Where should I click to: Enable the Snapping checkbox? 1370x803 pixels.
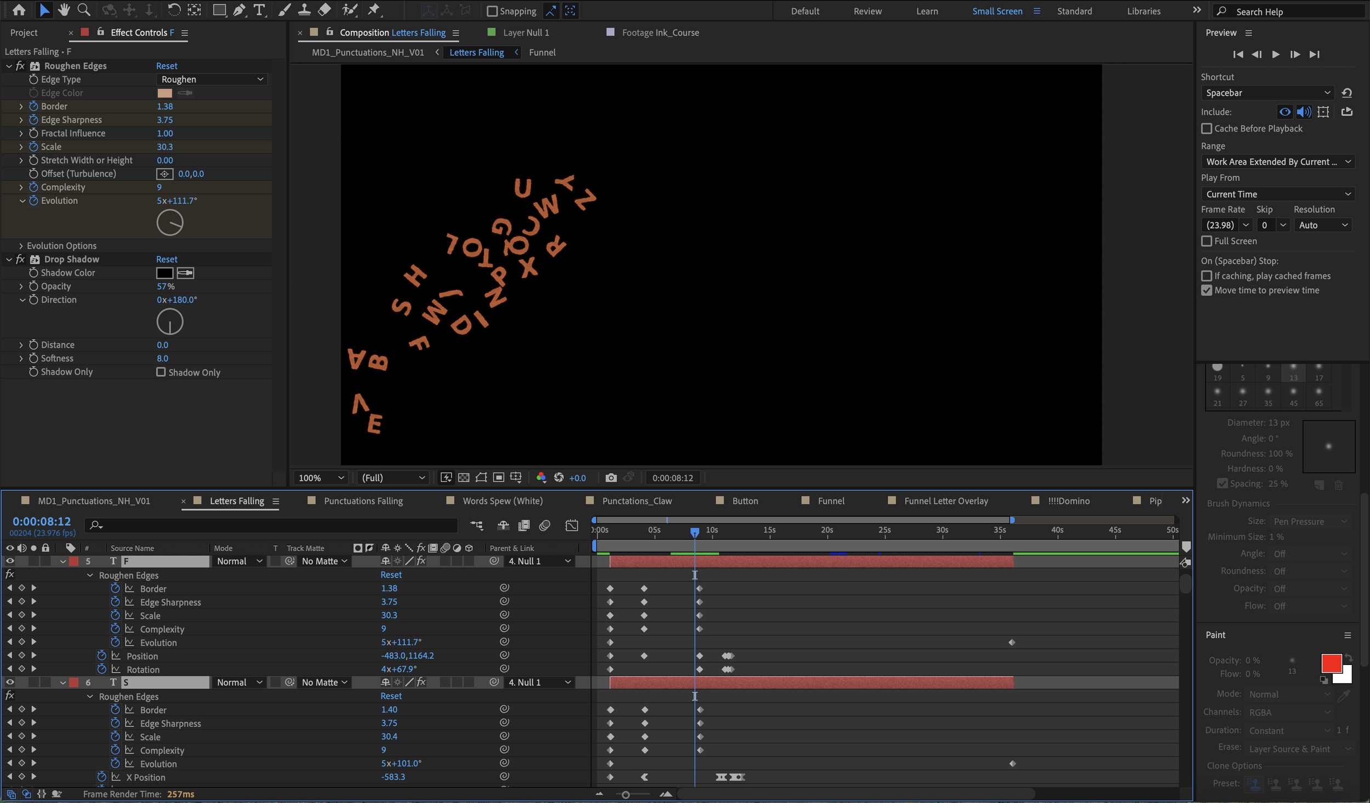(x=492, y=11)
